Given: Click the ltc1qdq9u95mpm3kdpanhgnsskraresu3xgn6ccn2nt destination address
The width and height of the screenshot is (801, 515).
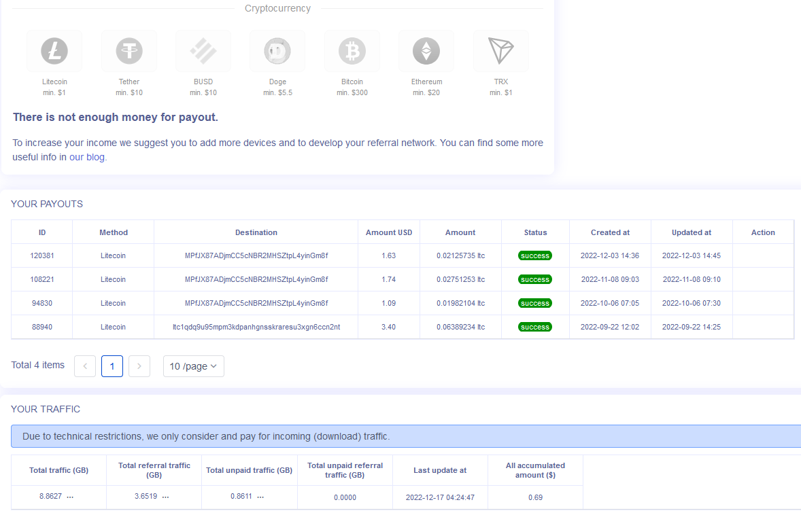Looking at the screenshot, I should (256, 327).
